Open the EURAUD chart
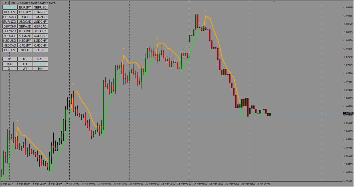 point(40,17)
